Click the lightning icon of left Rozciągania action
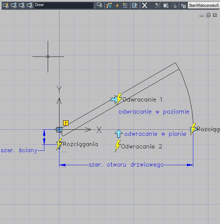Viewport: 220px width, 224px height. (x=59, y=144)
